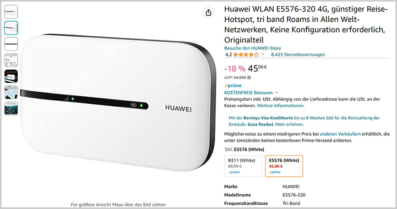Open the sixth thumbnail with blue circle
This screenshot has width=397, height=209.
pyautogui.click(x=11, y=92)
